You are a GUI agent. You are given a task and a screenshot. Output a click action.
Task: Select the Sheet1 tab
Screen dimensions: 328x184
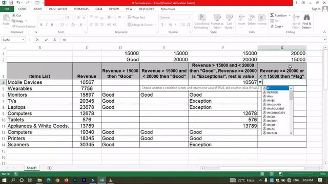pyautogui.click(x=32, y=168)
